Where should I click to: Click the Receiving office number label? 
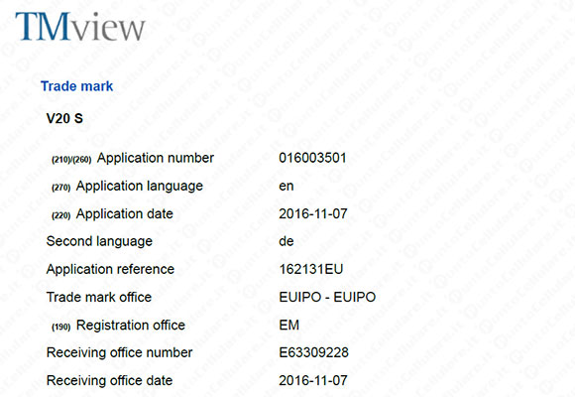[120, 352]
